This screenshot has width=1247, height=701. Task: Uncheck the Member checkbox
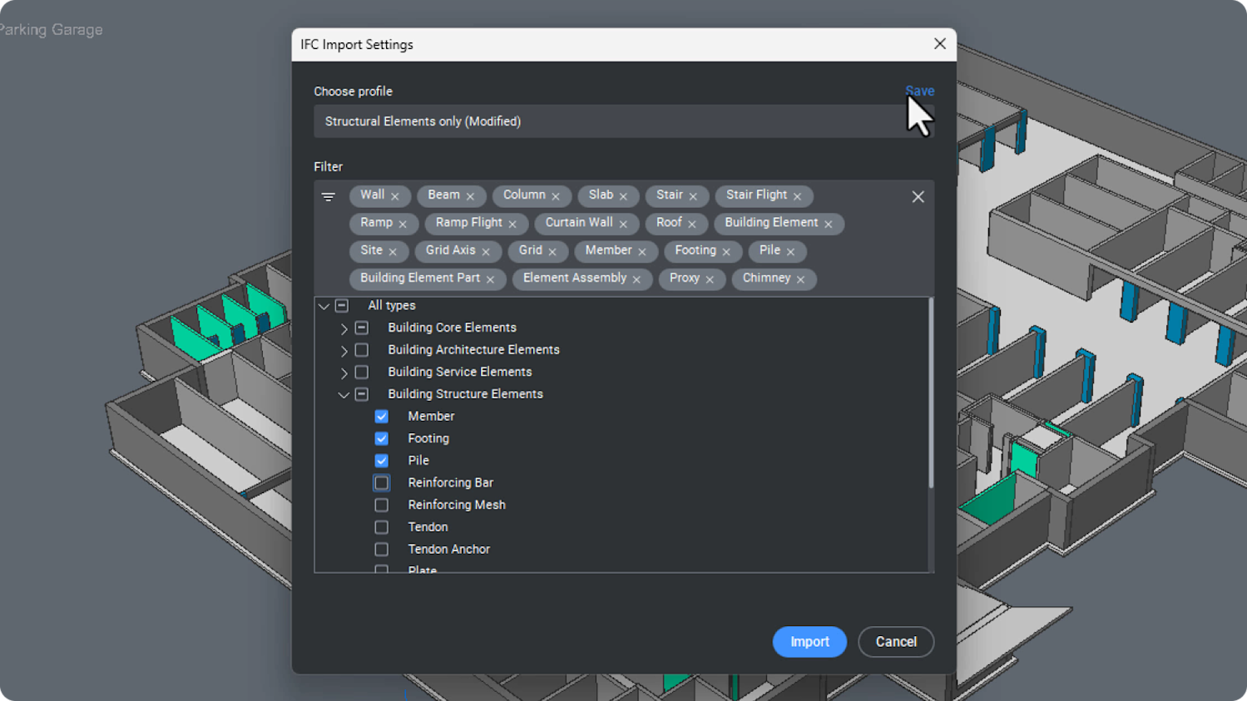click(381, 416)
